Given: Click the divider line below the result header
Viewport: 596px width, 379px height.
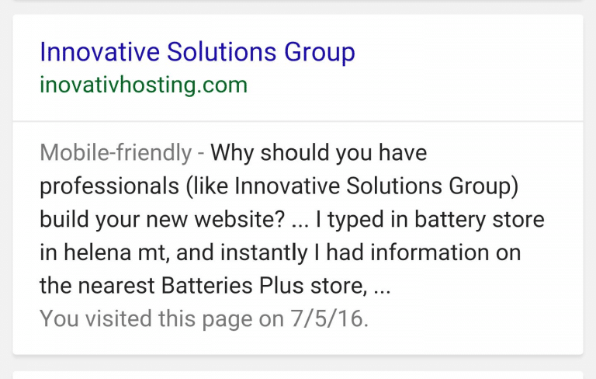Looking at the screenshot, I should (x=298, y=121).
